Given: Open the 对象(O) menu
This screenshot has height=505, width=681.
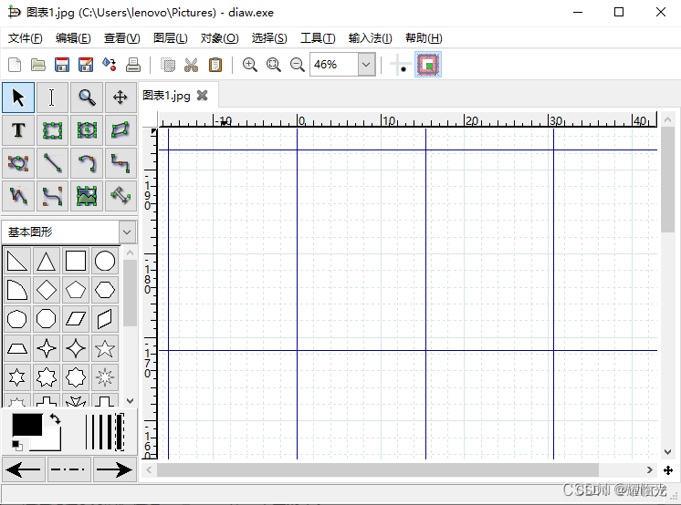Looking at the screenshot, I should pyautogui.click(x=219, y=38).
